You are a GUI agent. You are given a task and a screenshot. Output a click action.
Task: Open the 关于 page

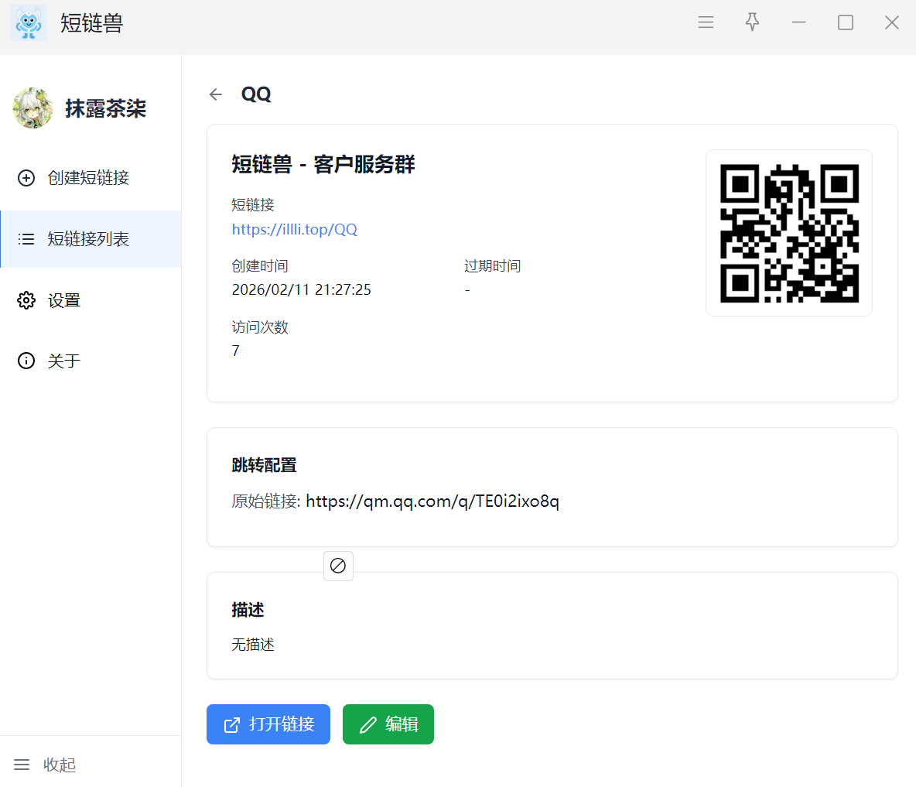64,361
